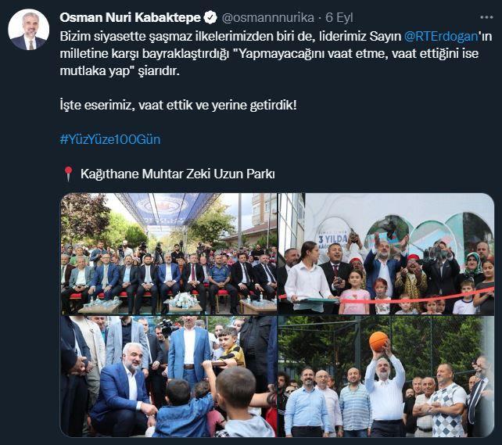The image size is (502, 445).
Task: Click the red ribbon in opening photo
Action: pos(387,297)
